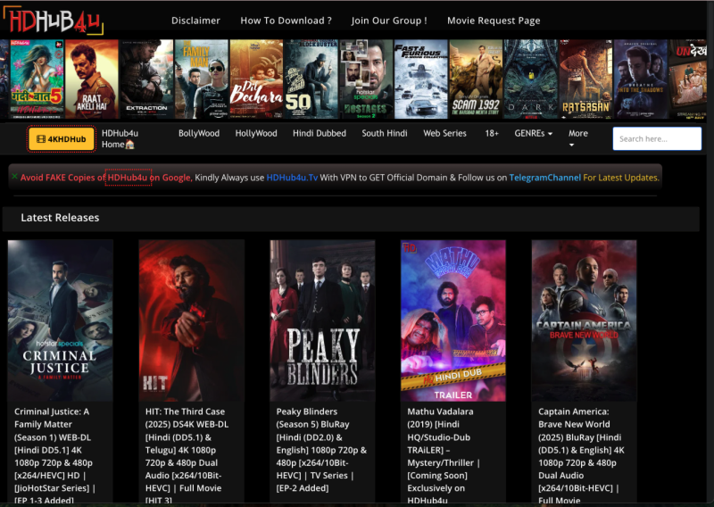
Task: Open Ratsasan poster in slider
Action: 585,79
